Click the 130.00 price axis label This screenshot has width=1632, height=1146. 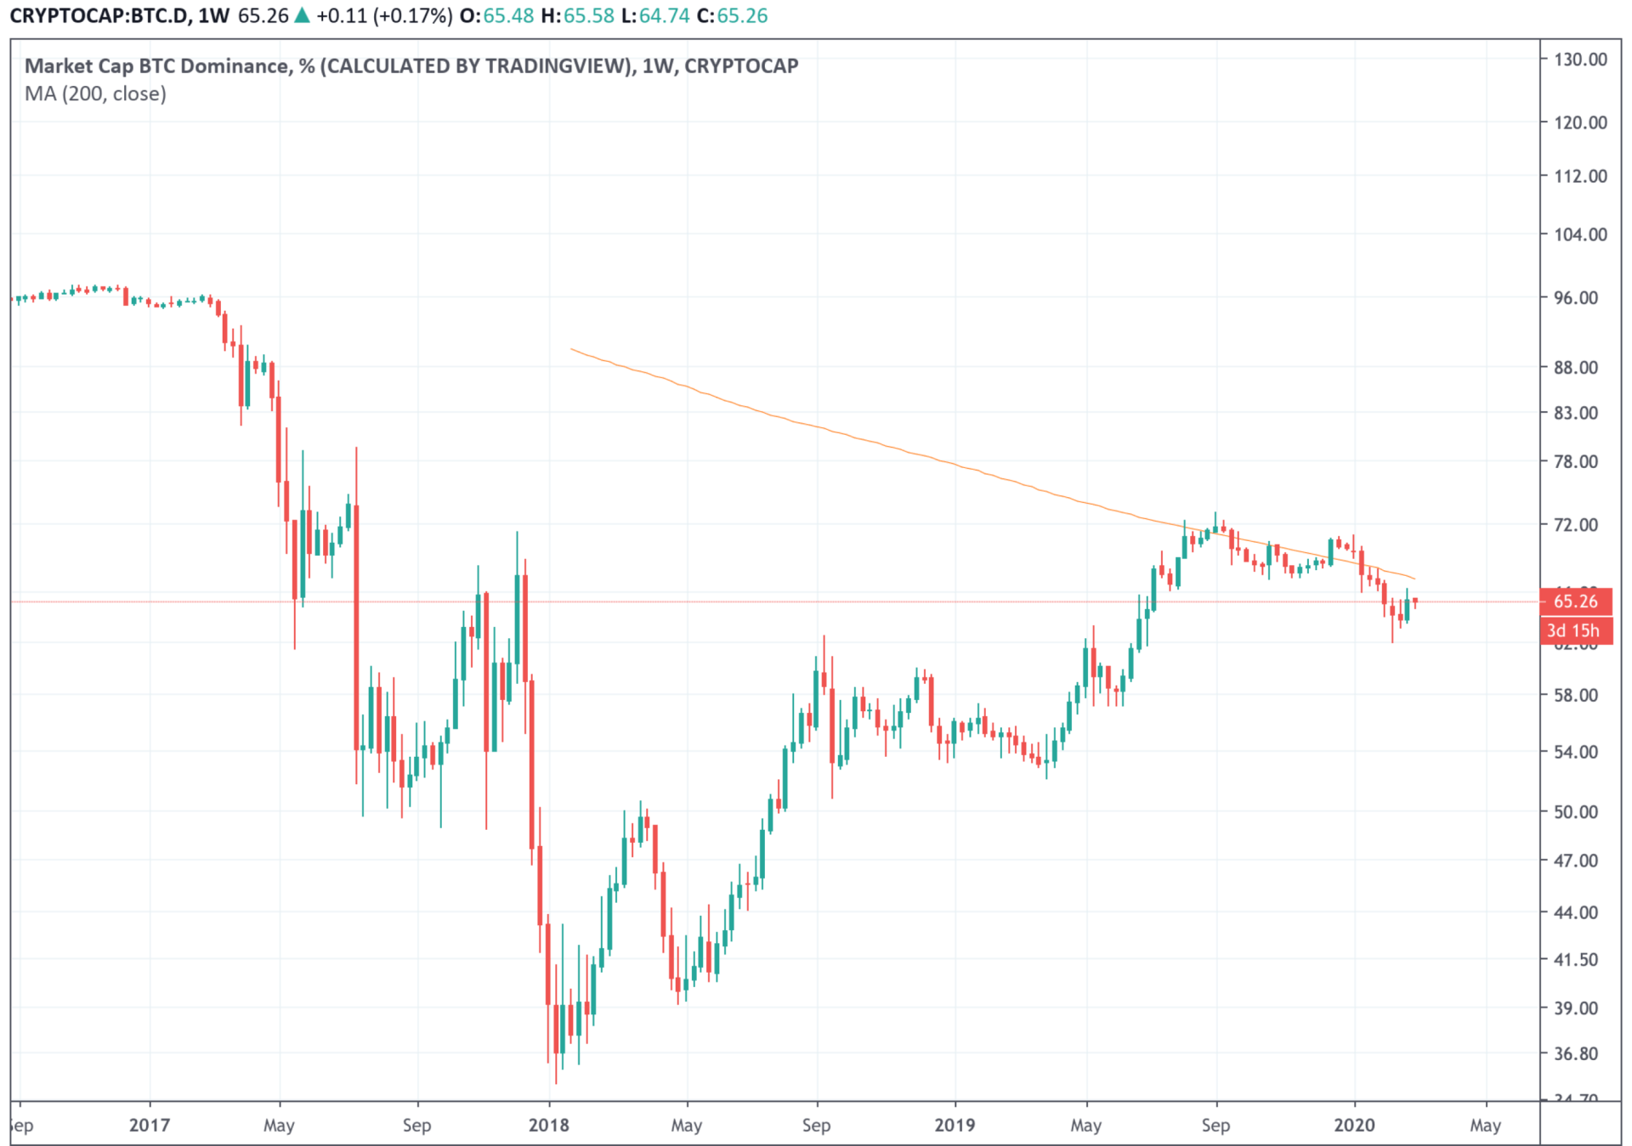1580,59
